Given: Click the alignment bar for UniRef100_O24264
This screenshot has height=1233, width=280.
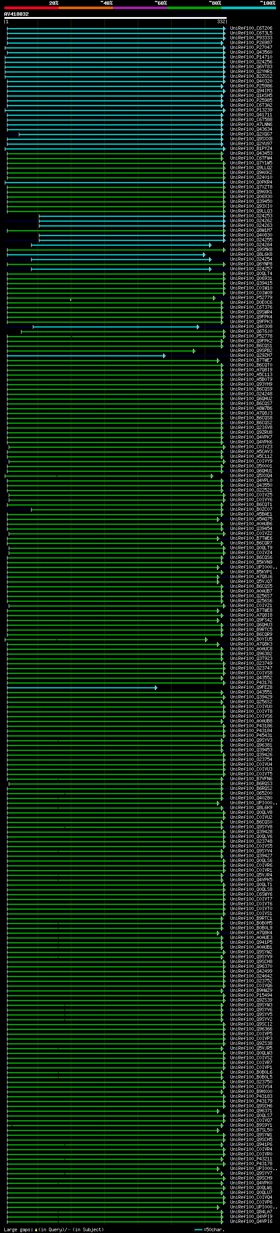Looking at the screenshot, I should [x=121, y=245].
